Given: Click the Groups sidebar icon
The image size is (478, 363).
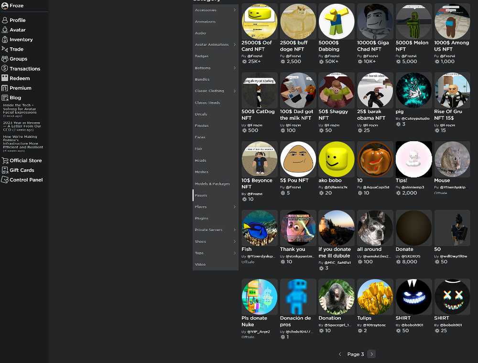Looking at the screenshot, I should 5,59.
